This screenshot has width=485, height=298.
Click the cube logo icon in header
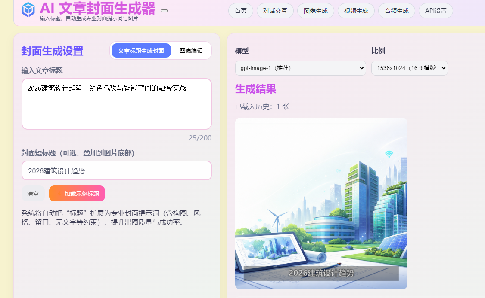(28, 9)
